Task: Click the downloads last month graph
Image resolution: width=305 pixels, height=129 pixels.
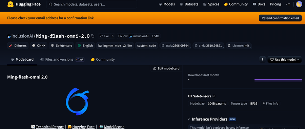Action: (x=278, y=80)
